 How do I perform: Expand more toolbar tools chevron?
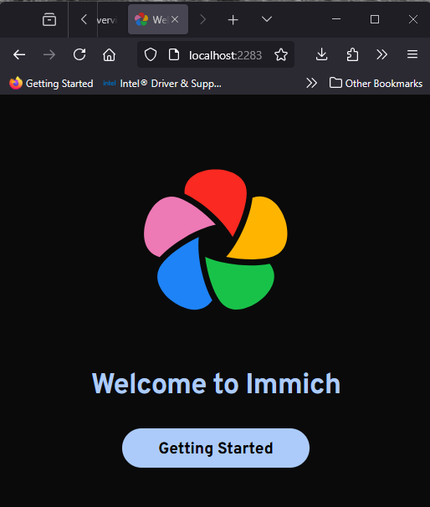(381, 54)
